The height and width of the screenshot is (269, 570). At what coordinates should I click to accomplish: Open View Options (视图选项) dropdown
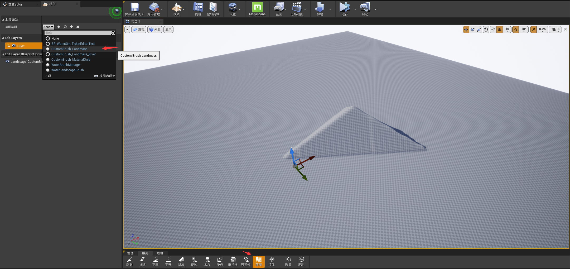point(104,76)
